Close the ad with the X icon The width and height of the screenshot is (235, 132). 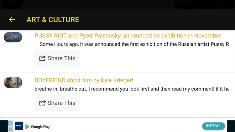(11, 129)
